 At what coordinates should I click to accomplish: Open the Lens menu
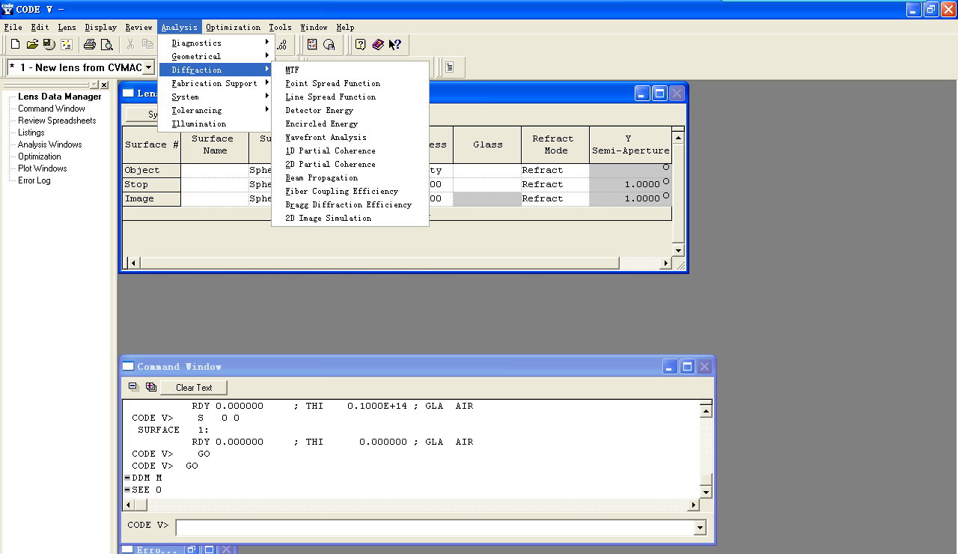coord(67,27)
